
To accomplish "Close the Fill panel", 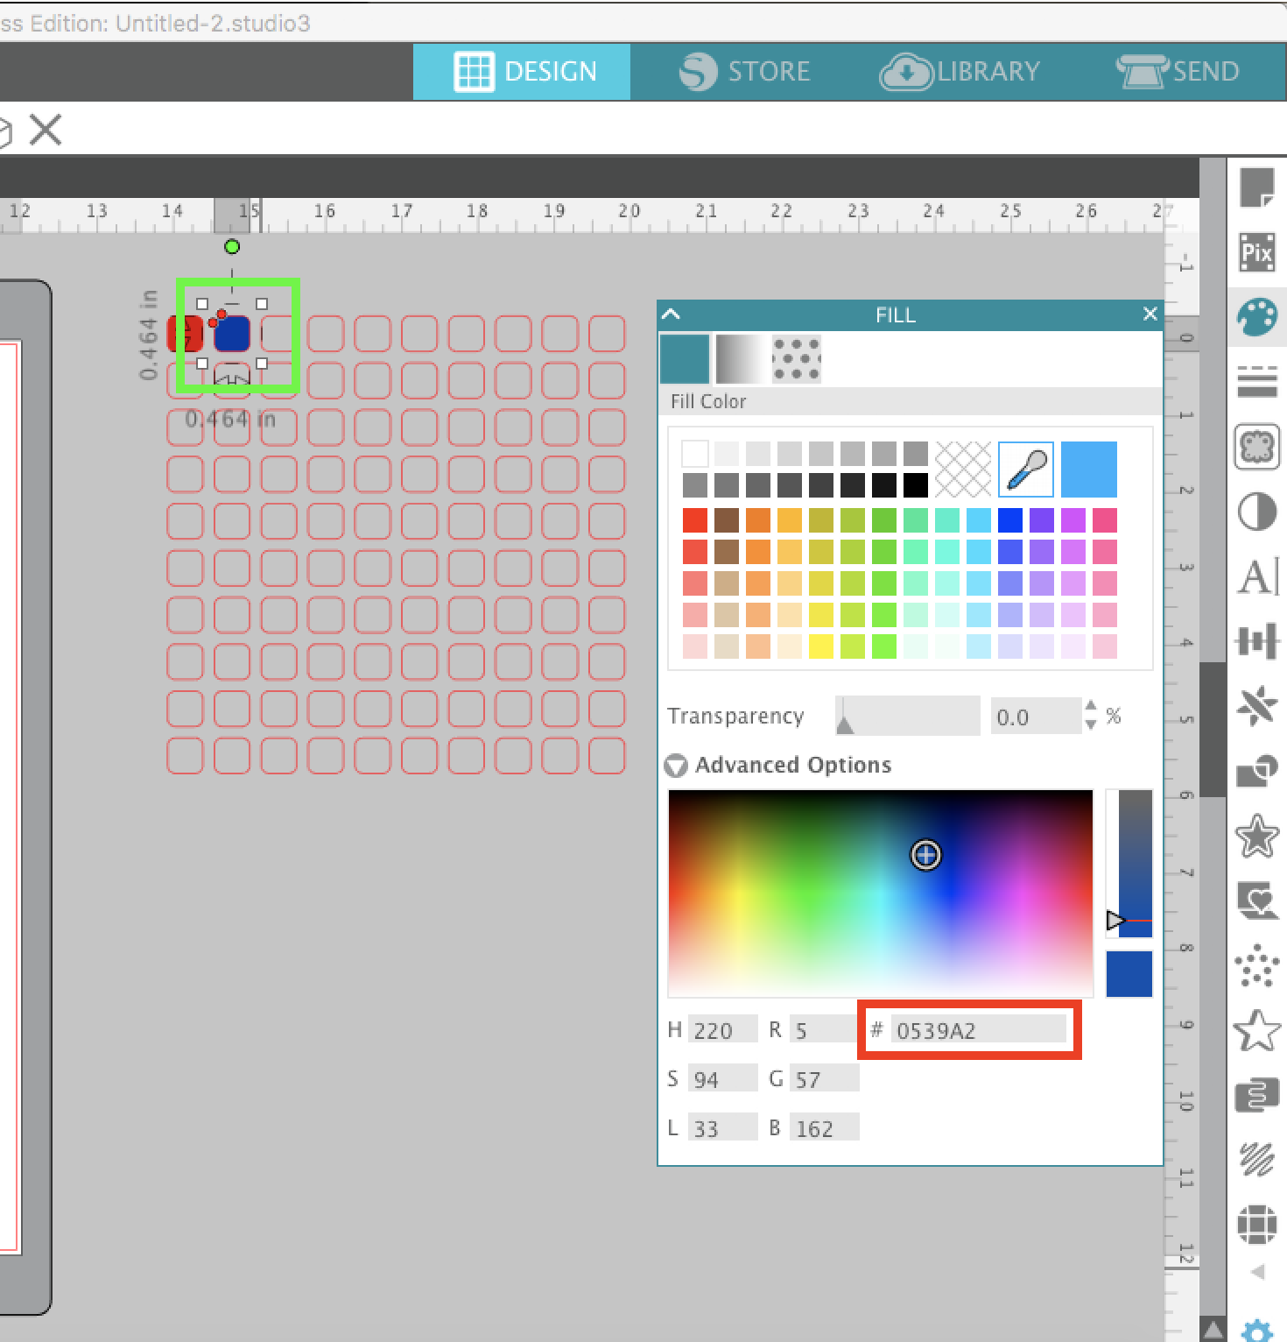I will [1150, 314].
